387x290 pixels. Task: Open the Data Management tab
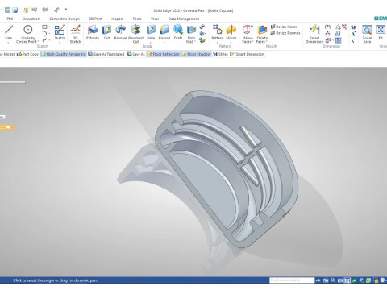tap(184, 19)
